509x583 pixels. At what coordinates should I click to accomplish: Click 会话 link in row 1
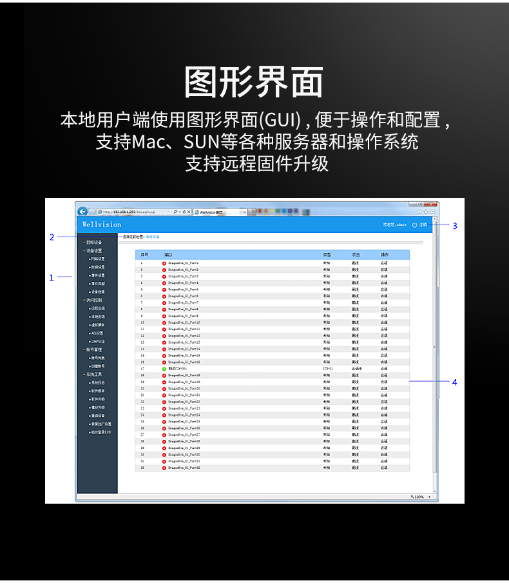tap(384, 263)
